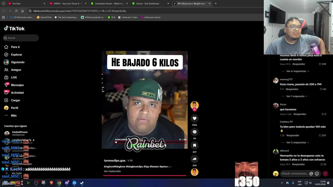Viewport: 333px width, 187px height.
Task: Open monroyj777's profile name
Action: coord(286,79)
